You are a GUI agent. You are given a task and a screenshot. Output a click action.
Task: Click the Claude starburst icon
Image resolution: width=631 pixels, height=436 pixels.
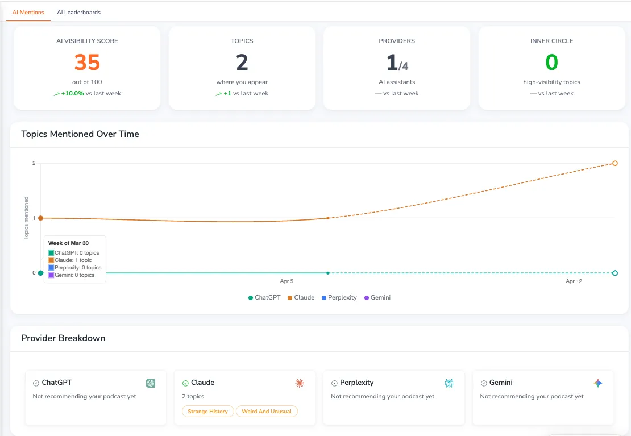click(300, 383)
